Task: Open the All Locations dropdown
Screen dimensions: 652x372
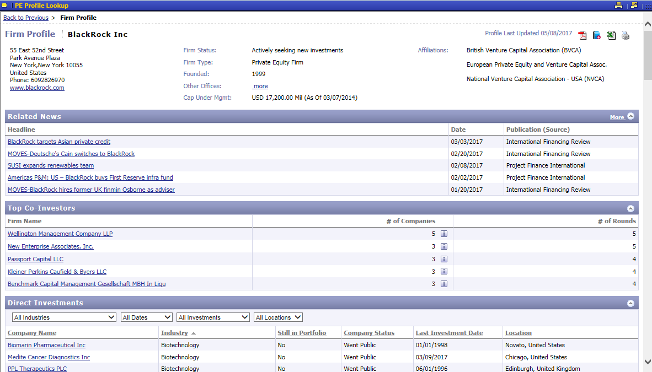Action: pos(278,317)
